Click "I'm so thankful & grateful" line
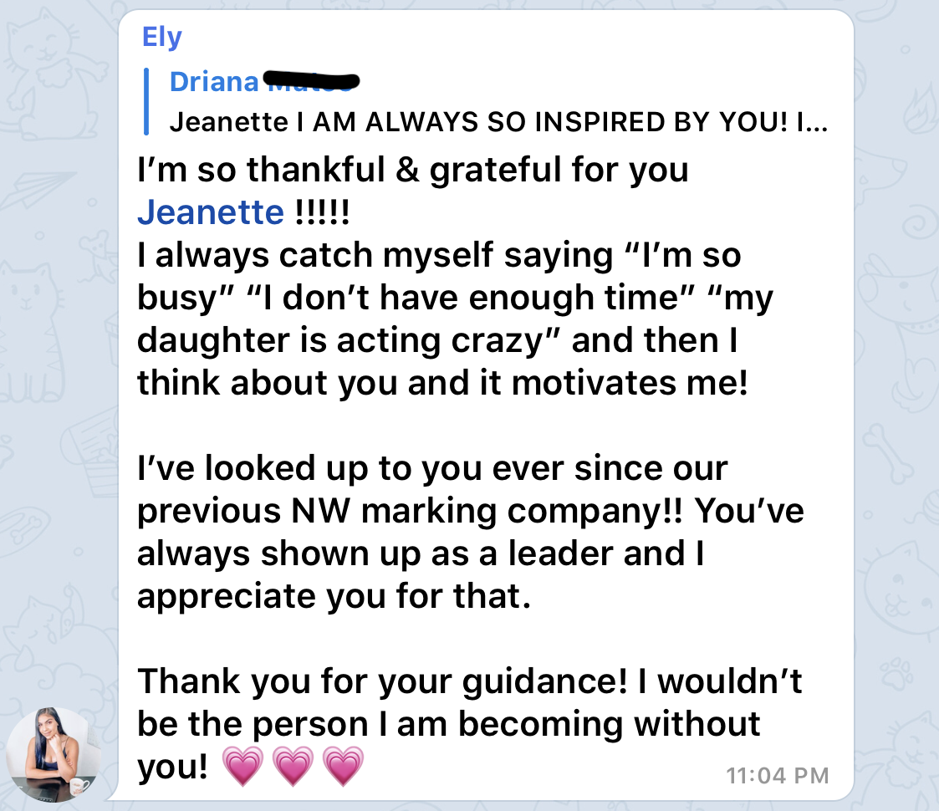 pos(412,170)
